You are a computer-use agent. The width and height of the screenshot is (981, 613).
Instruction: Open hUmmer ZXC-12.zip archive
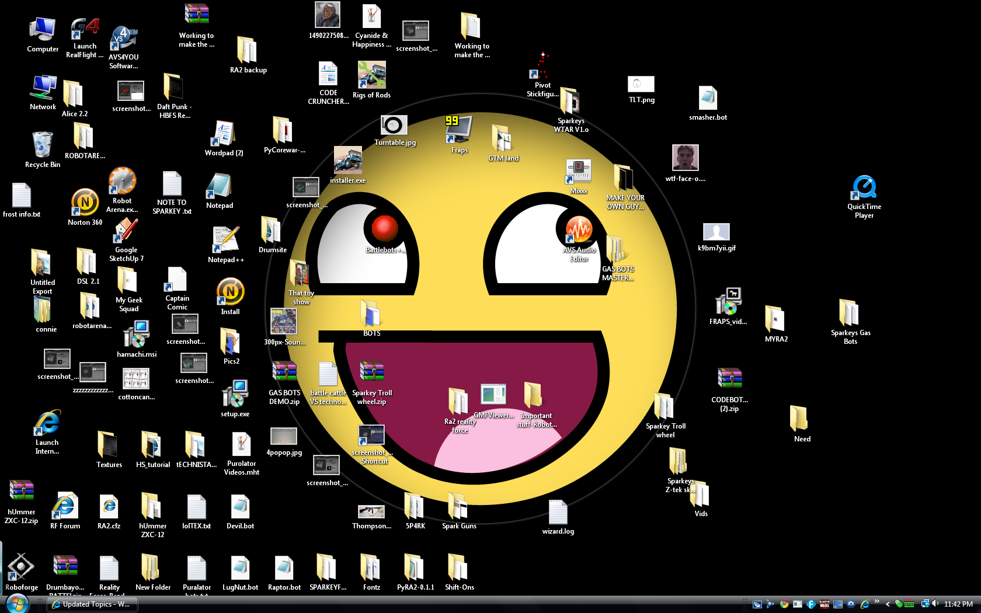pyautogui.click(x=22, y=502)
